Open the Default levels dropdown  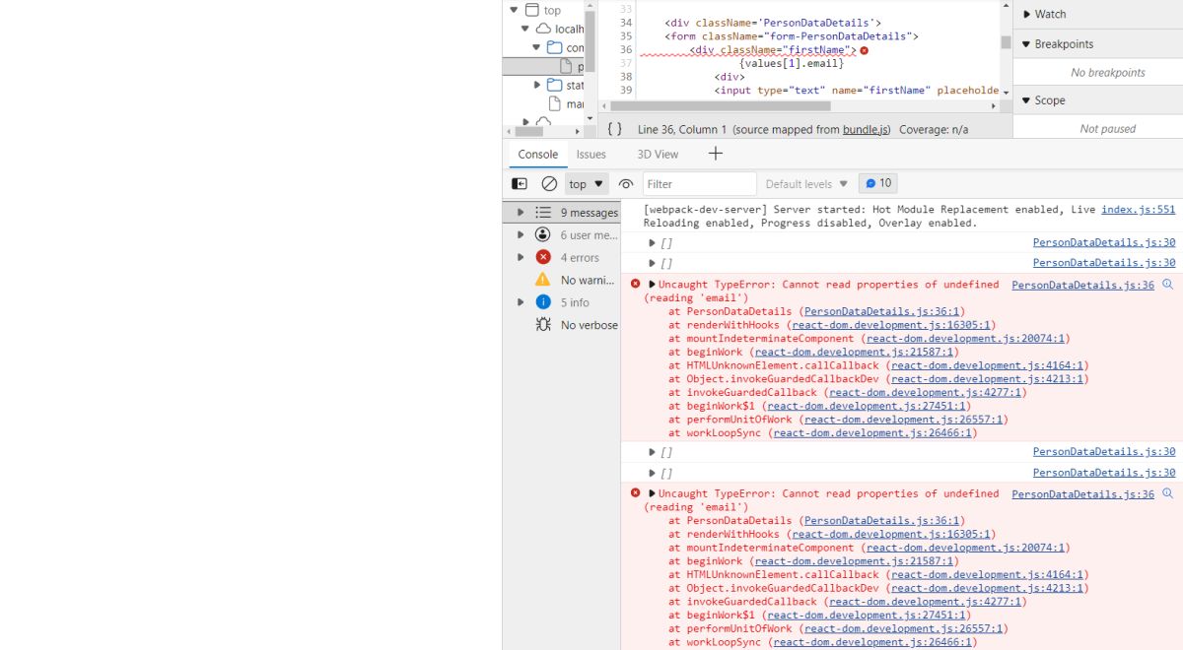pos(807,184)
